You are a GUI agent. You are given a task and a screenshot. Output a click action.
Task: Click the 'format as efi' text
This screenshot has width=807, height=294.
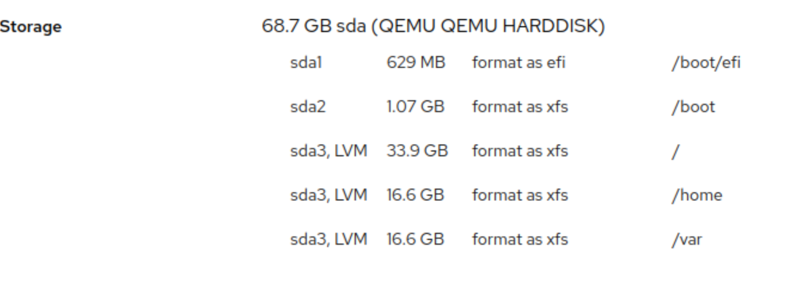pos(518,62)
